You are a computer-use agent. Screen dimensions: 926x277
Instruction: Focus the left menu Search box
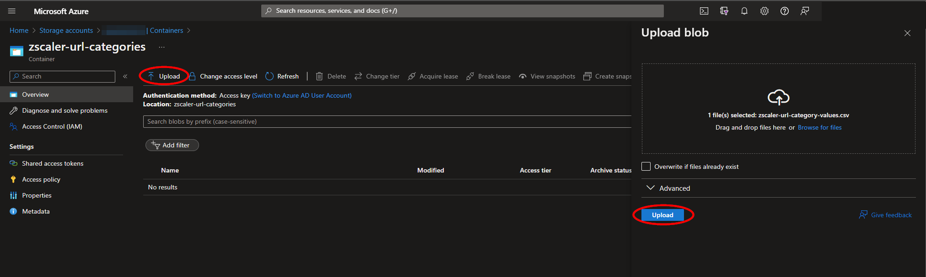[62, 77]
